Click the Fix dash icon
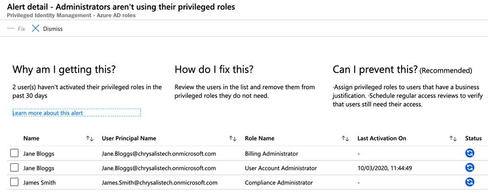 click(11, 29)
